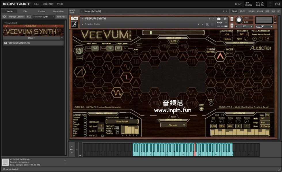Select the red-highlighted square wave hexagon
282x172 pixels.
pos(127,77)
